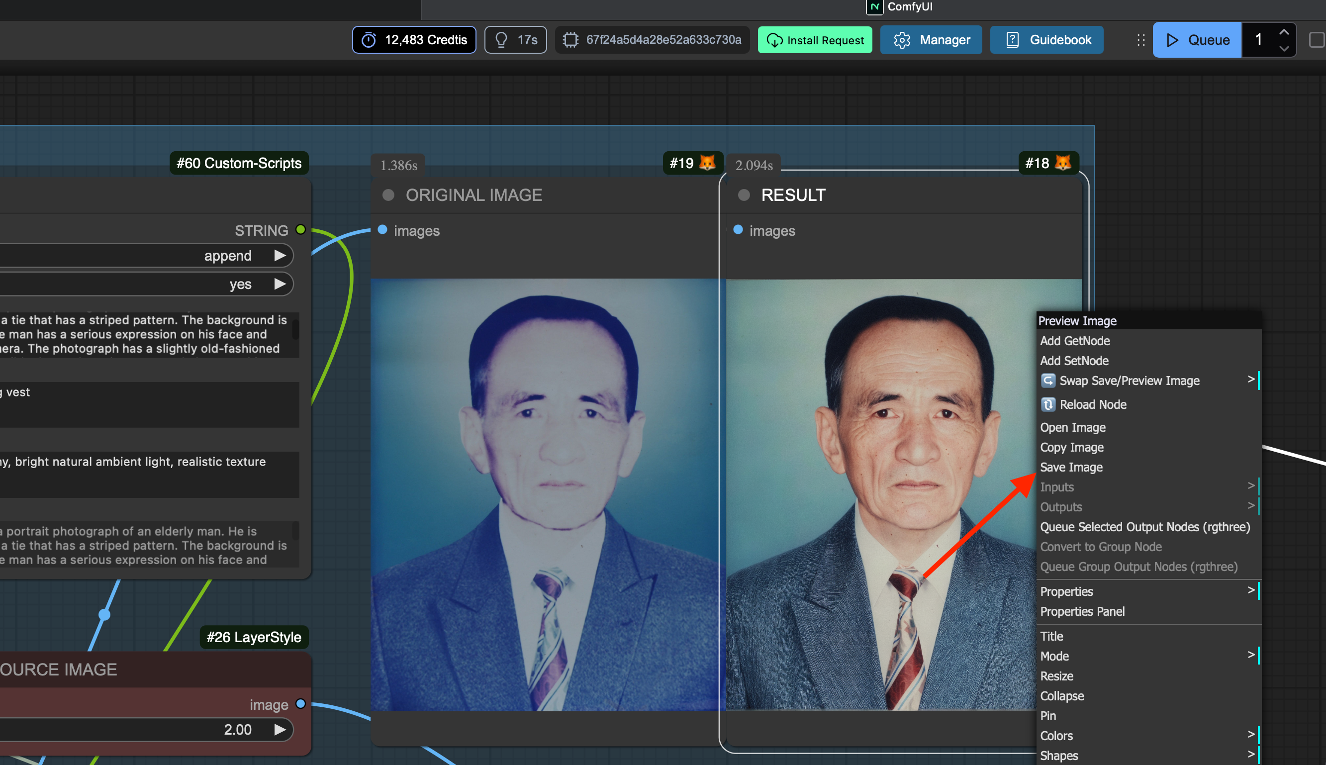Click the fox badge on node #19
Screen dimensions: 1326x765
click(707, 163)
